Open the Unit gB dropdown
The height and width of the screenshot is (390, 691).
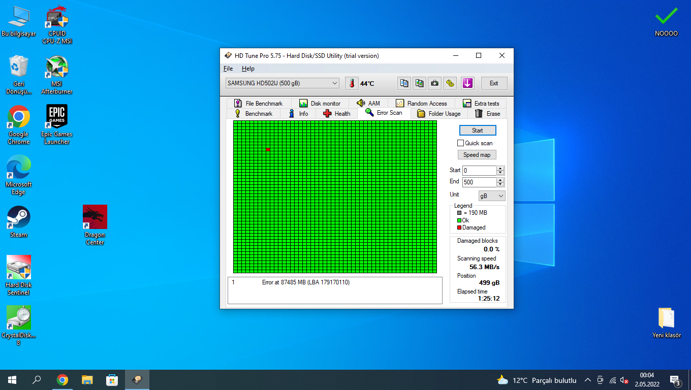pyautogui.click(x=492, y=196)
